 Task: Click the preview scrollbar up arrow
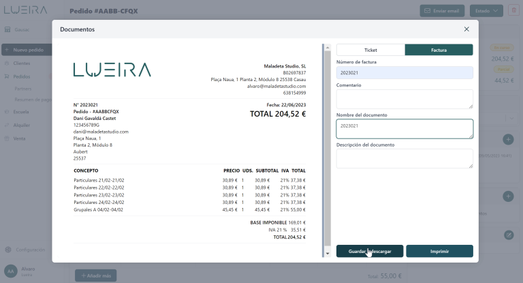(328, 48)
